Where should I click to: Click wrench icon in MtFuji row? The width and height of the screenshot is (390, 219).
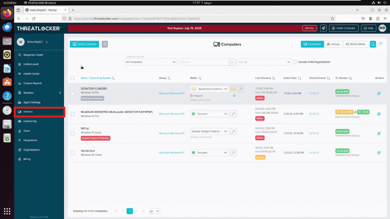pos(233,131)
